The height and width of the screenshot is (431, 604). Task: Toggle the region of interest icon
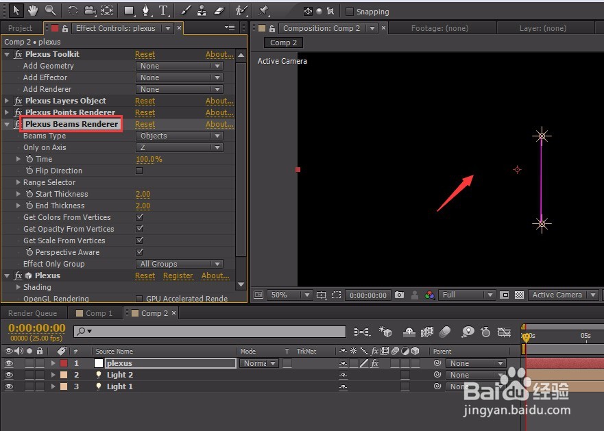click(337, 295)
